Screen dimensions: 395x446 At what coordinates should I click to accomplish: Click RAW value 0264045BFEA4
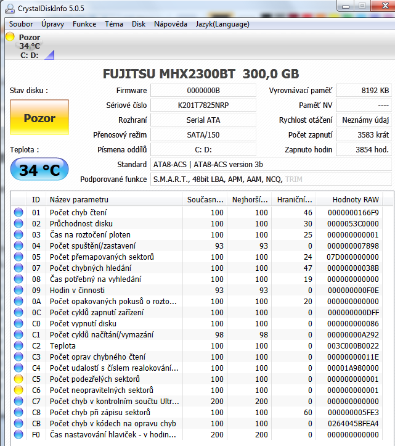pos(353,423)
